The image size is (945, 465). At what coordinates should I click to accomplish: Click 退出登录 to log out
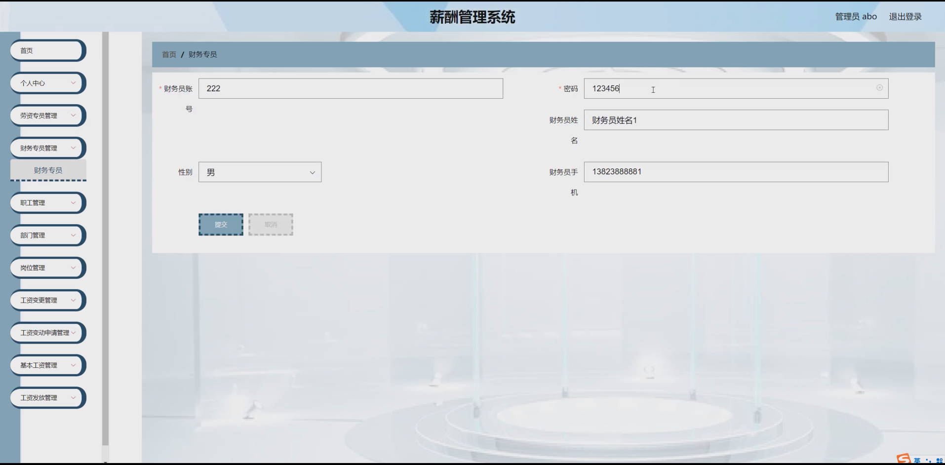click(x=905, y=17)
